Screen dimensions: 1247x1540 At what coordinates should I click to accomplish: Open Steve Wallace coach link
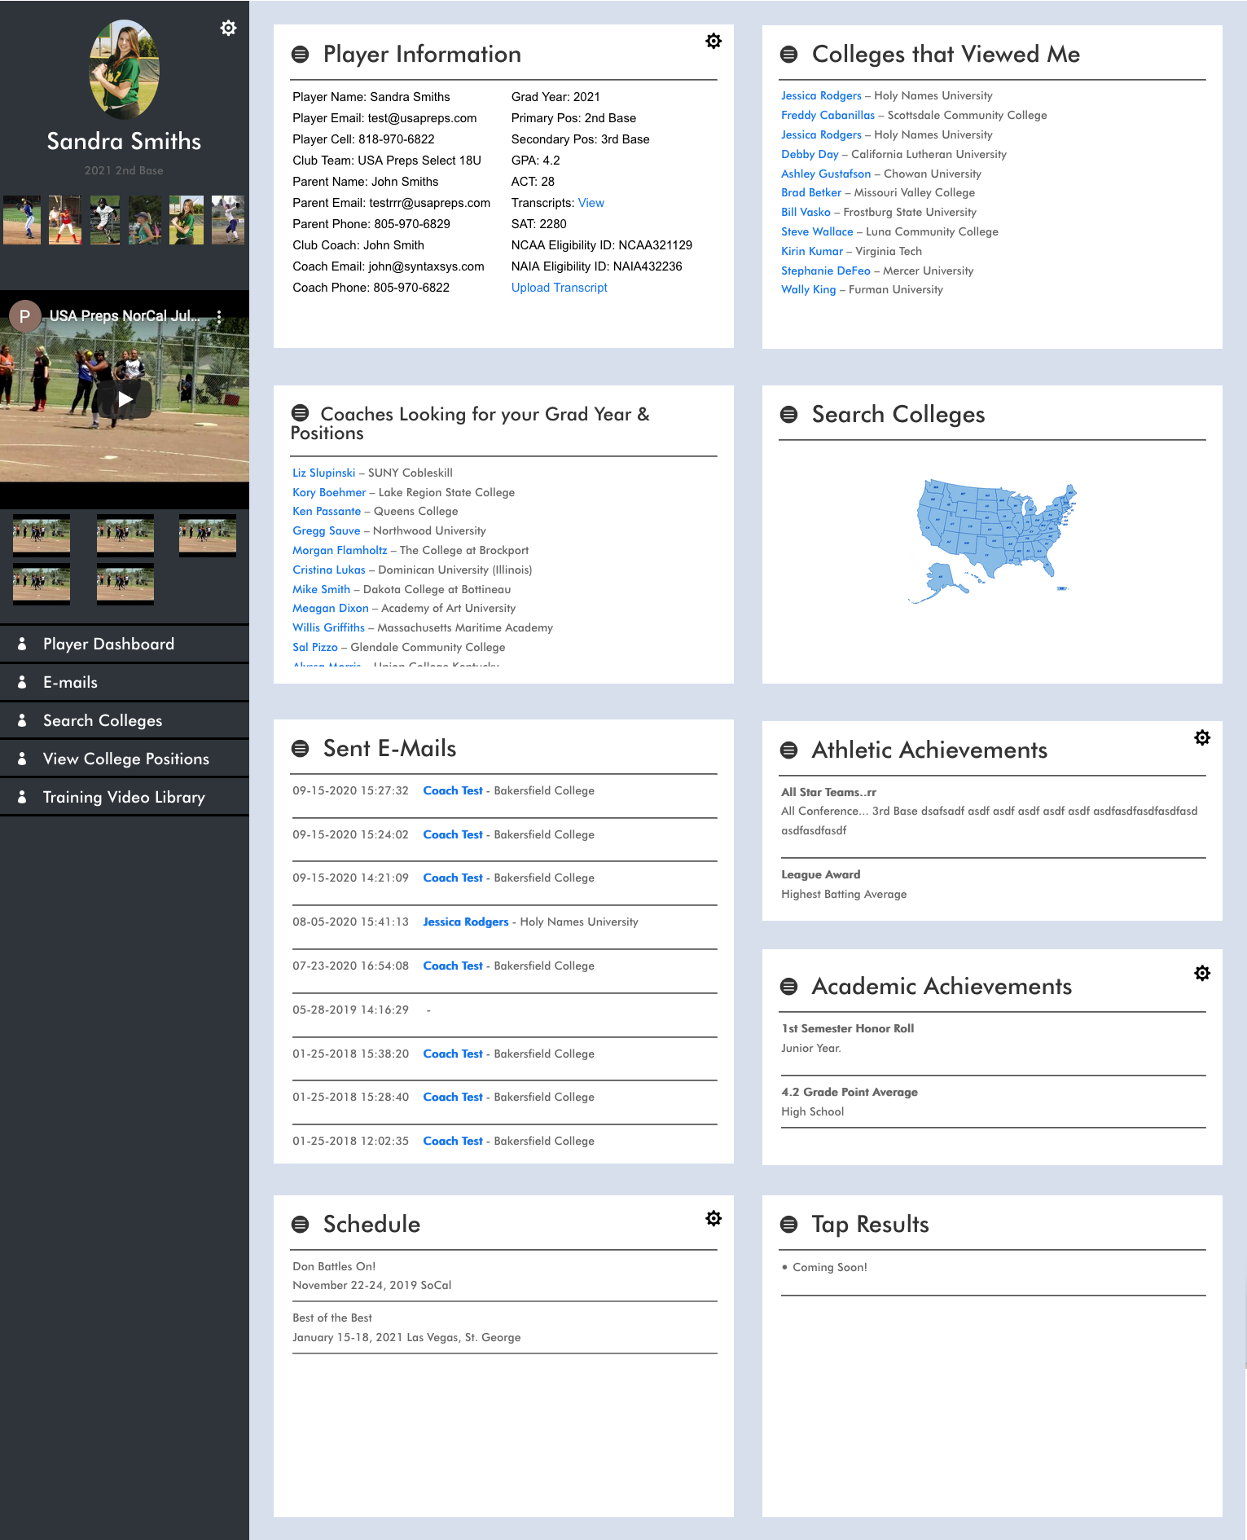point(817,231)
